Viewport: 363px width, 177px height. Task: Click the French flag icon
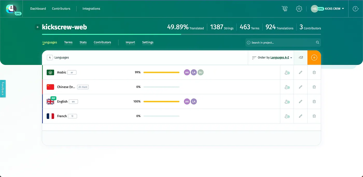[50, 116]
